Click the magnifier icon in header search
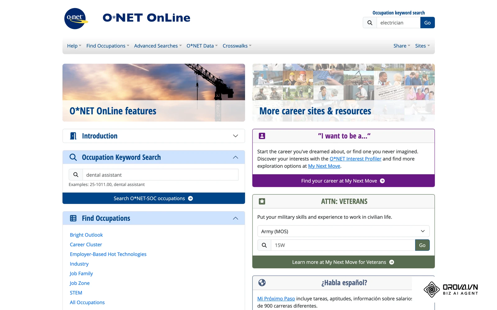Viewport: 497px width, 310px height. tap(370, 23)
